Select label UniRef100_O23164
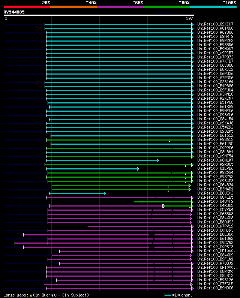This screenshot has width=240, height=298. pyautogui.click(x=215, y=82)
